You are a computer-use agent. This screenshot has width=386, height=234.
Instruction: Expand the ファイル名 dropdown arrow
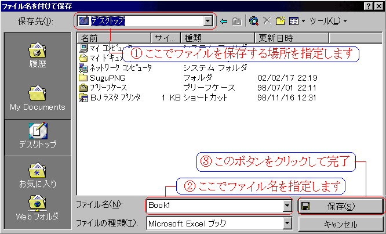286,206
